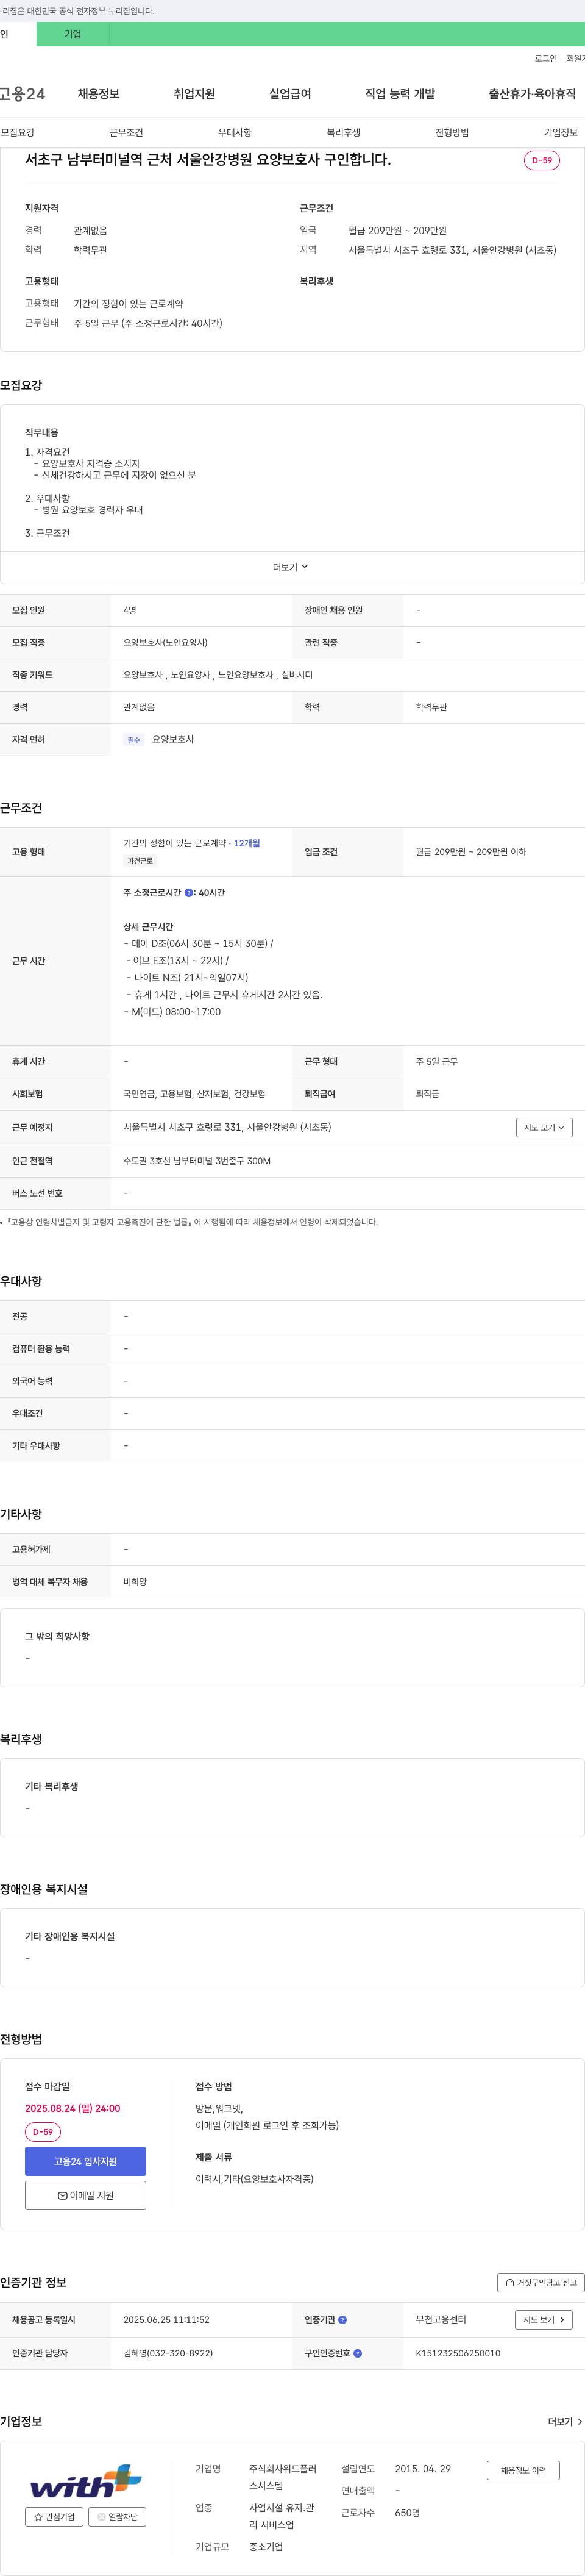585x2576 pixels.
Task: Click the 인증기관 help icon
Action: coord(343,2320)
